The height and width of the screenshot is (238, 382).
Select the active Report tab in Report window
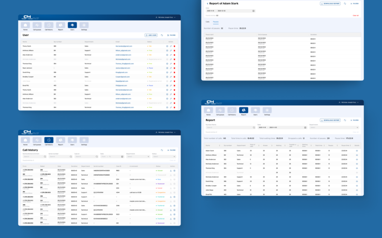point(244,110)
